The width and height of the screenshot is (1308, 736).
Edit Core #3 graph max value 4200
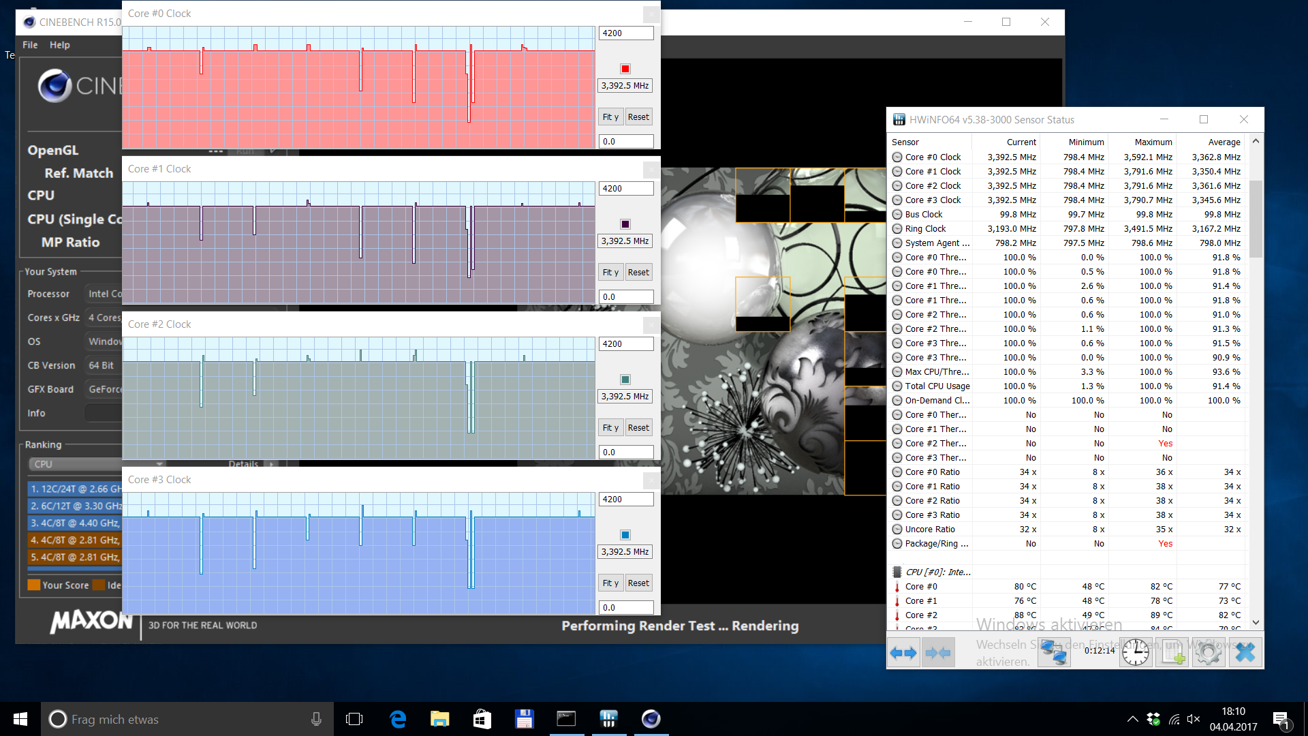626,500
